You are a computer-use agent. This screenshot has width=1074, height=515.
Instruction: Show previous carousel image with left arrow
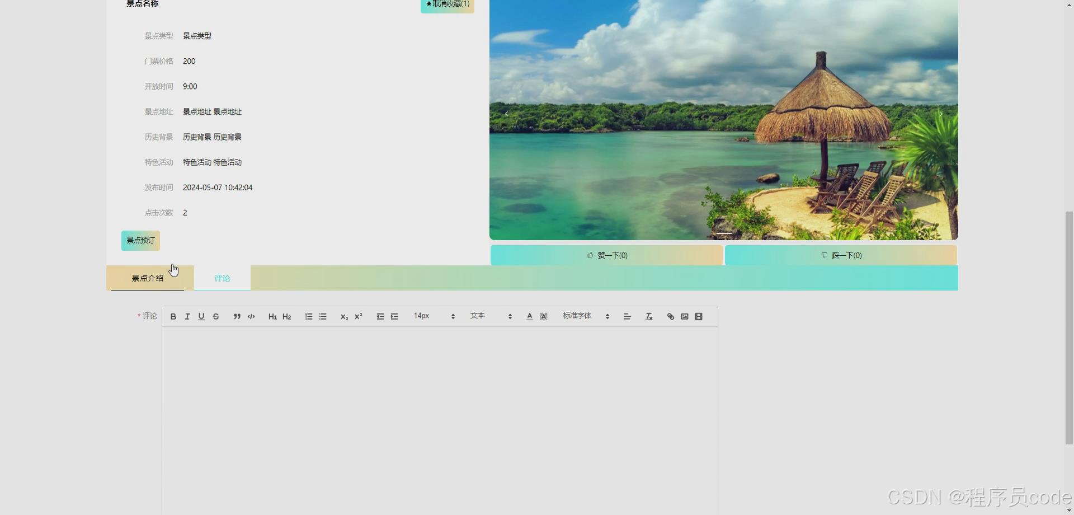click(507, 114)
